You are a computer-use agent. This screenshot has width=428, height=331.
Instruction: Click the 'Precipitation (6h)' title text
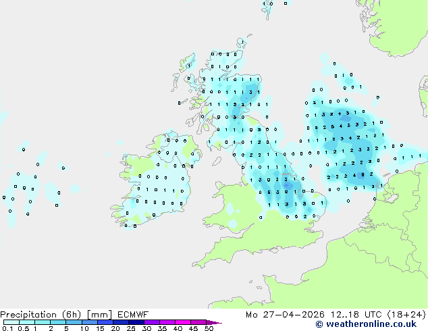(41, 315)
